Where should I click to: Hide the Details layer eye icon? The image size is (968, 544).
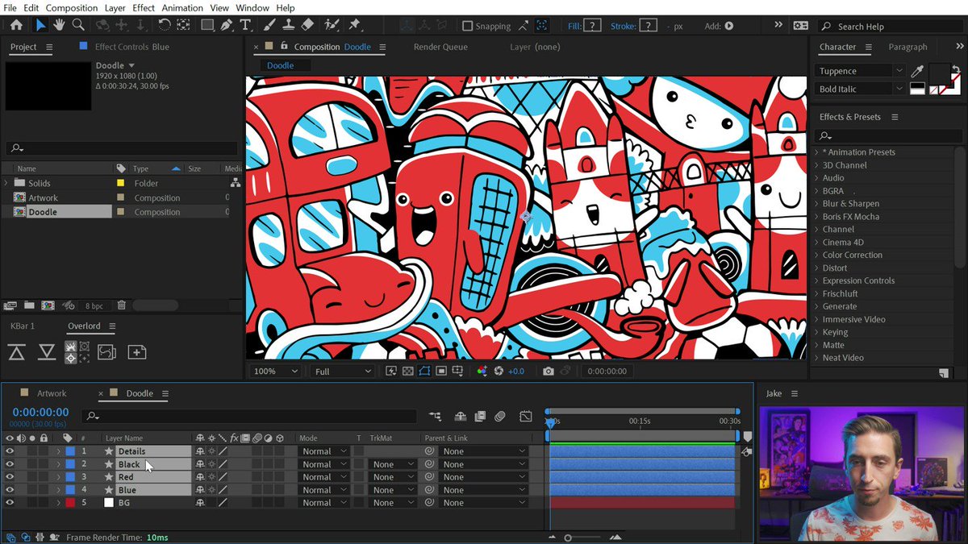[10, 451]
